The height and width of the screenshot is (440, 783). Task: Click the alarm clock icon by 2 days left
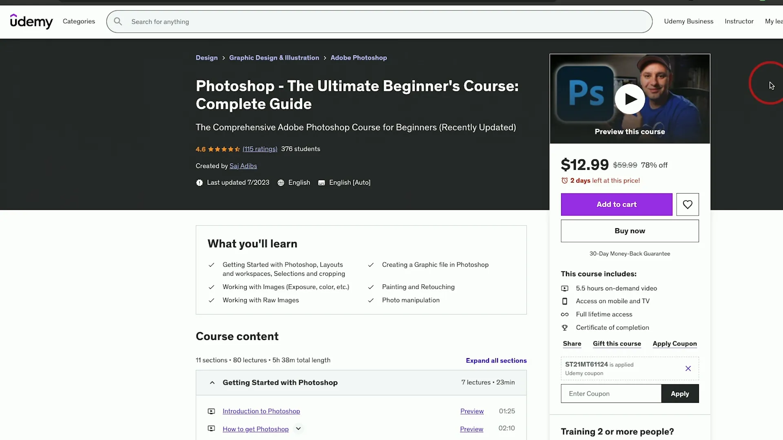click(x=564, y=180)
